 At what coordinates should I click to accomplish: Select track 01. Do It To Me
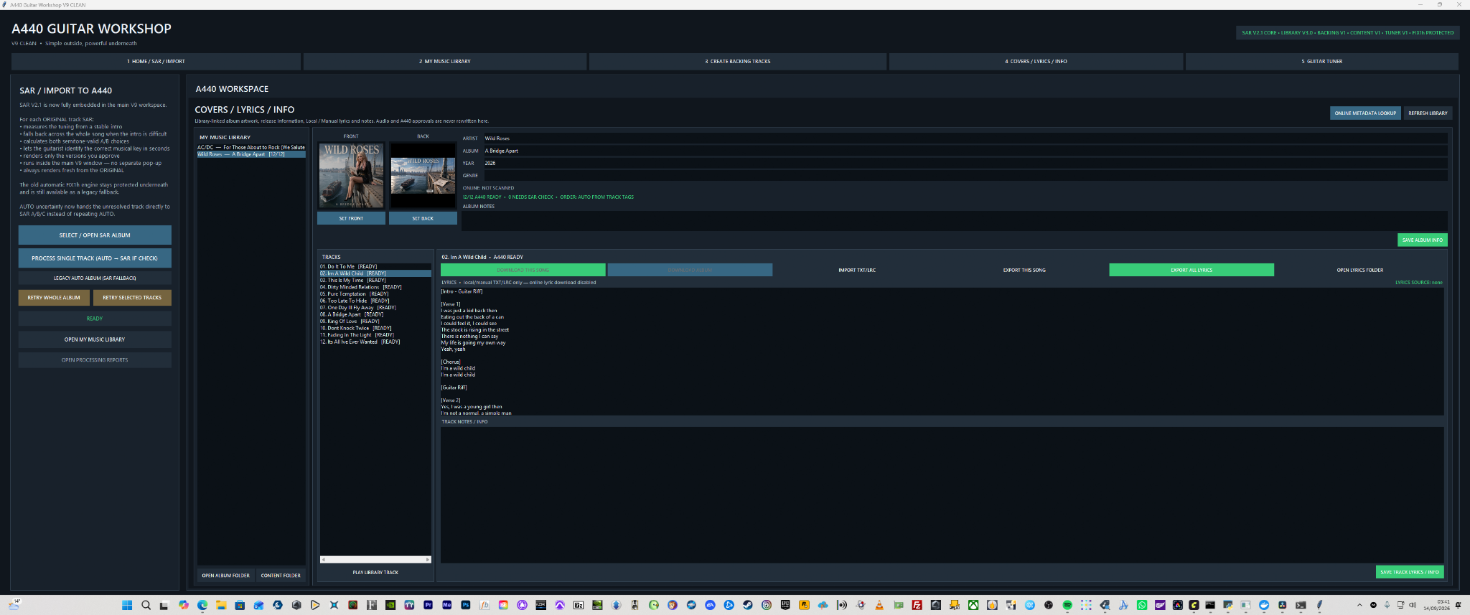(x=375, y=266)
